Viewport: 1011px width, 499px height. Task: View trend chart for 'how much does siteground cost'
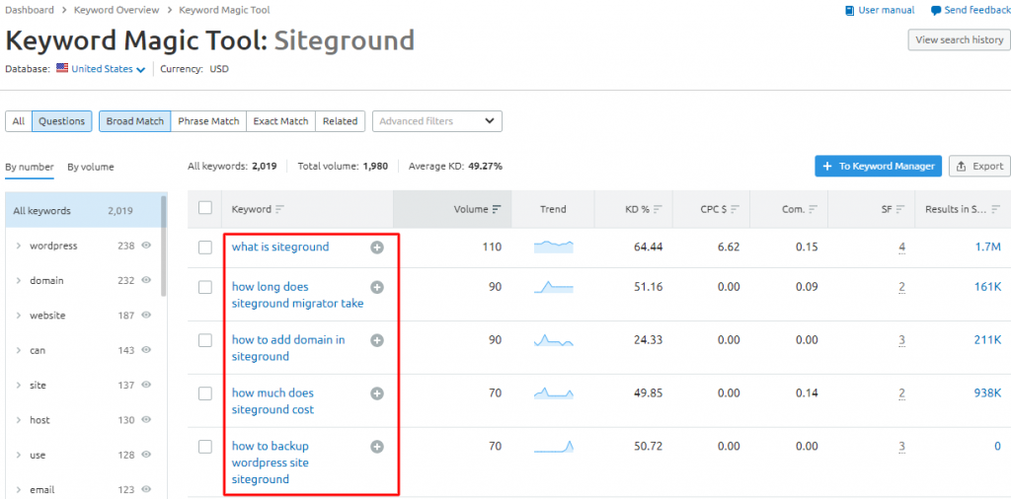[553, 392]
